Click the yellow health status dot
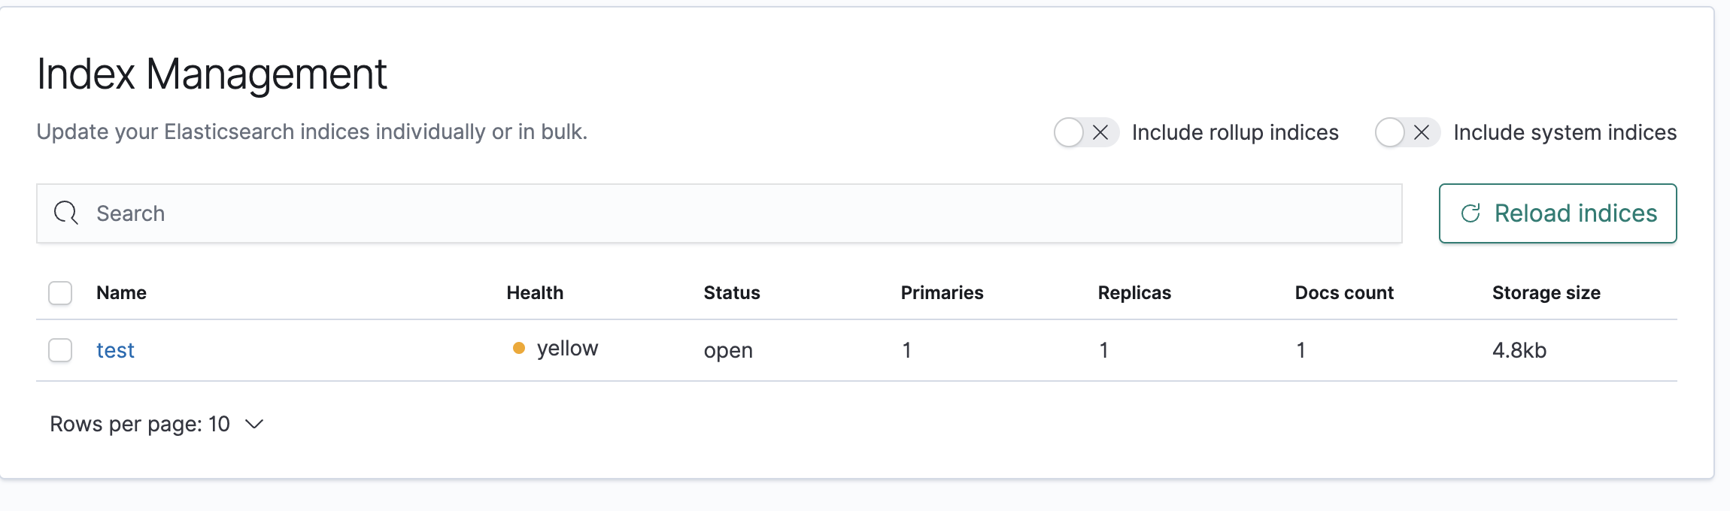Image resolution: width=1730 pixels, height=511 pixels. 519,348
